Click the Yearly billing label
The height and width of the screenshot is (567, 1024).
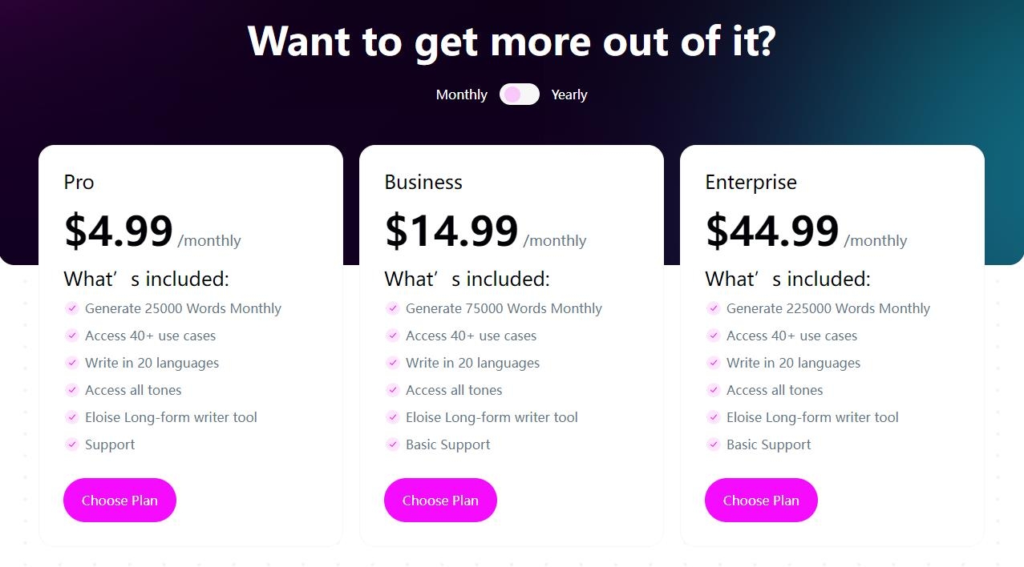pos(569,94)
